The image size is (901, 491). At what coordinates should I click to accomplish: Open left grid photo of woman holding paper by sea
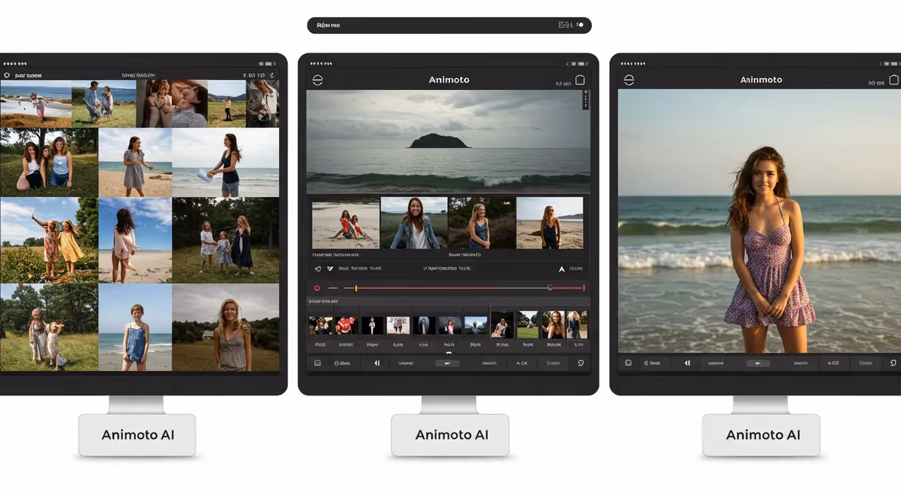click(x=226, y=162)
